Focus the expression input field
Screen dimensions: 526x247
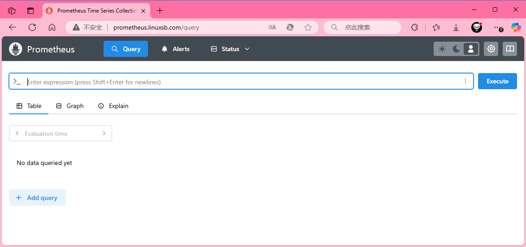click(x=242, y=82)
